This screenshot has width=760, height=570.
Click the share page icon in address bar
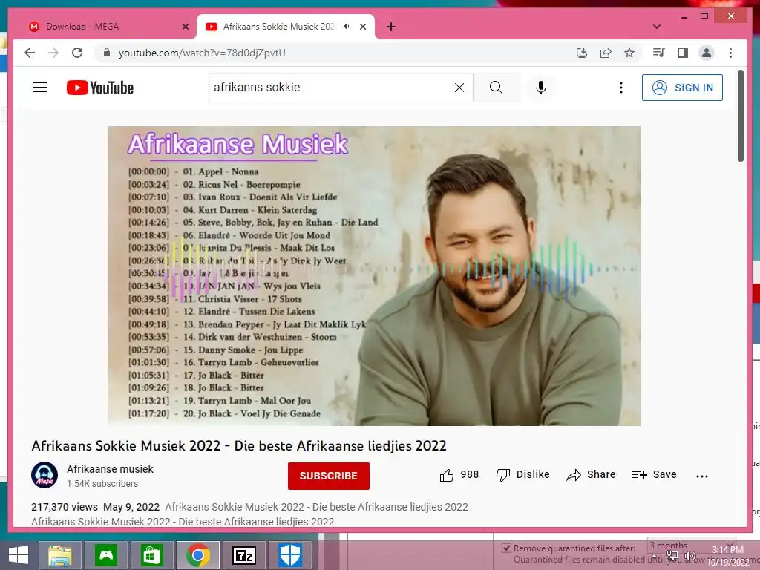click(x=606, y=53)
